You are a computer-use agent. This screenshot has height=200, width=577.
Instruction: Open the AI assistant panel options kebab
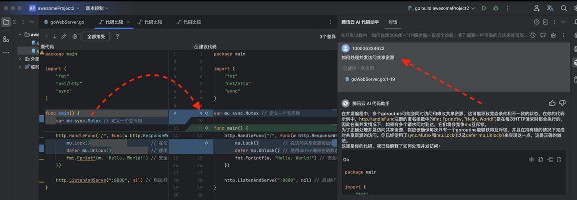click(x=554, y=22)
